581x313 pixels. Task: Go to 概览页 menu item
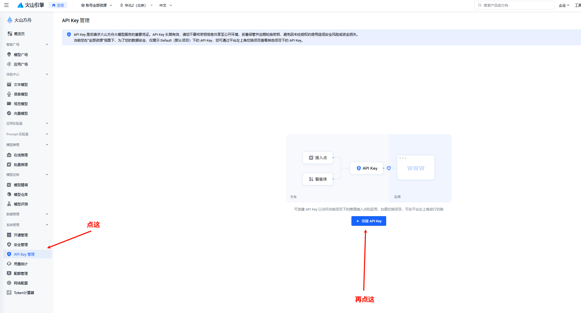(28, 34)
